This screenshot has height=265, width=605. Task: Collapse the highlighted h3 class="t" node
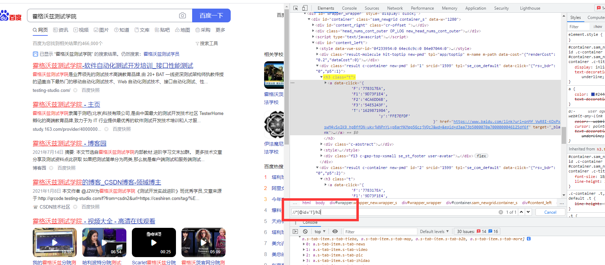tap(321, 77)
